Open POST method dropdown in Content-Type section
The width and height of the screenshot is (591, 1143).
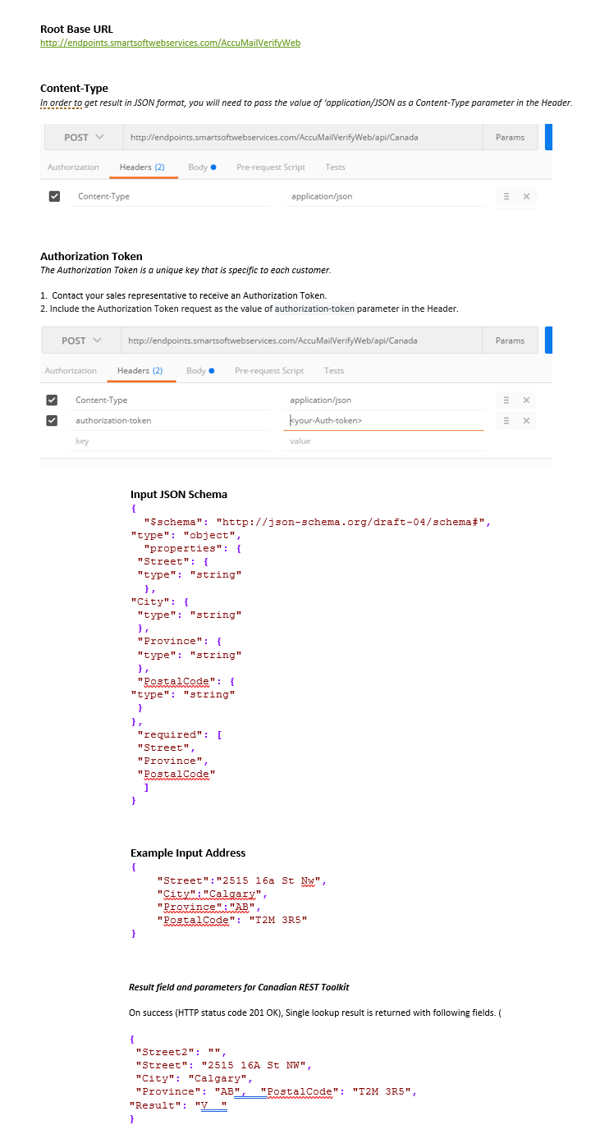click(x=84, y=137)
